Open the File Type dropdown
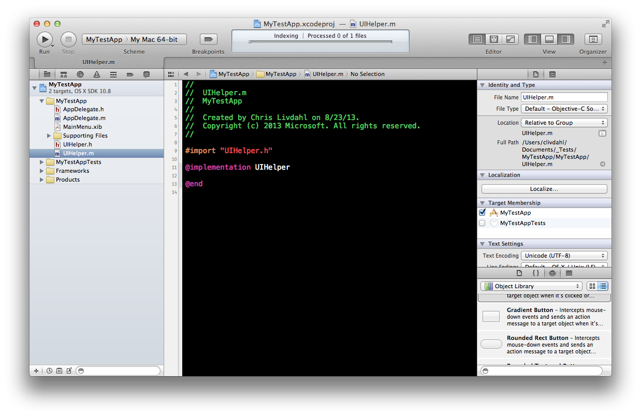 564,109
